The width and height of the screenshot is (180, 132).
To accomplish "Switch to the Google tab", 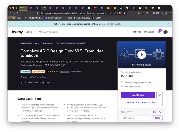I will pos(127,8).
